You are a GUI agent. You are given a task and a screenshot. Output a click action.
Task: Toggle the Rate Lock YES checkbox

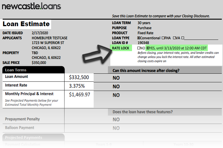pyautogui.click(x=148, y=48)
